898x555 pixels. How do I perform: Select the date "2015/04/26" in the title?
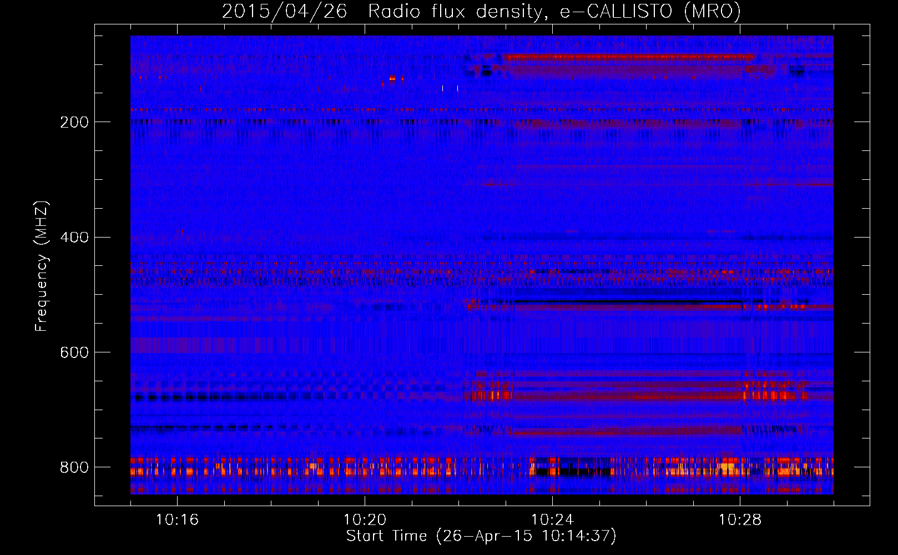coord(285,11)
